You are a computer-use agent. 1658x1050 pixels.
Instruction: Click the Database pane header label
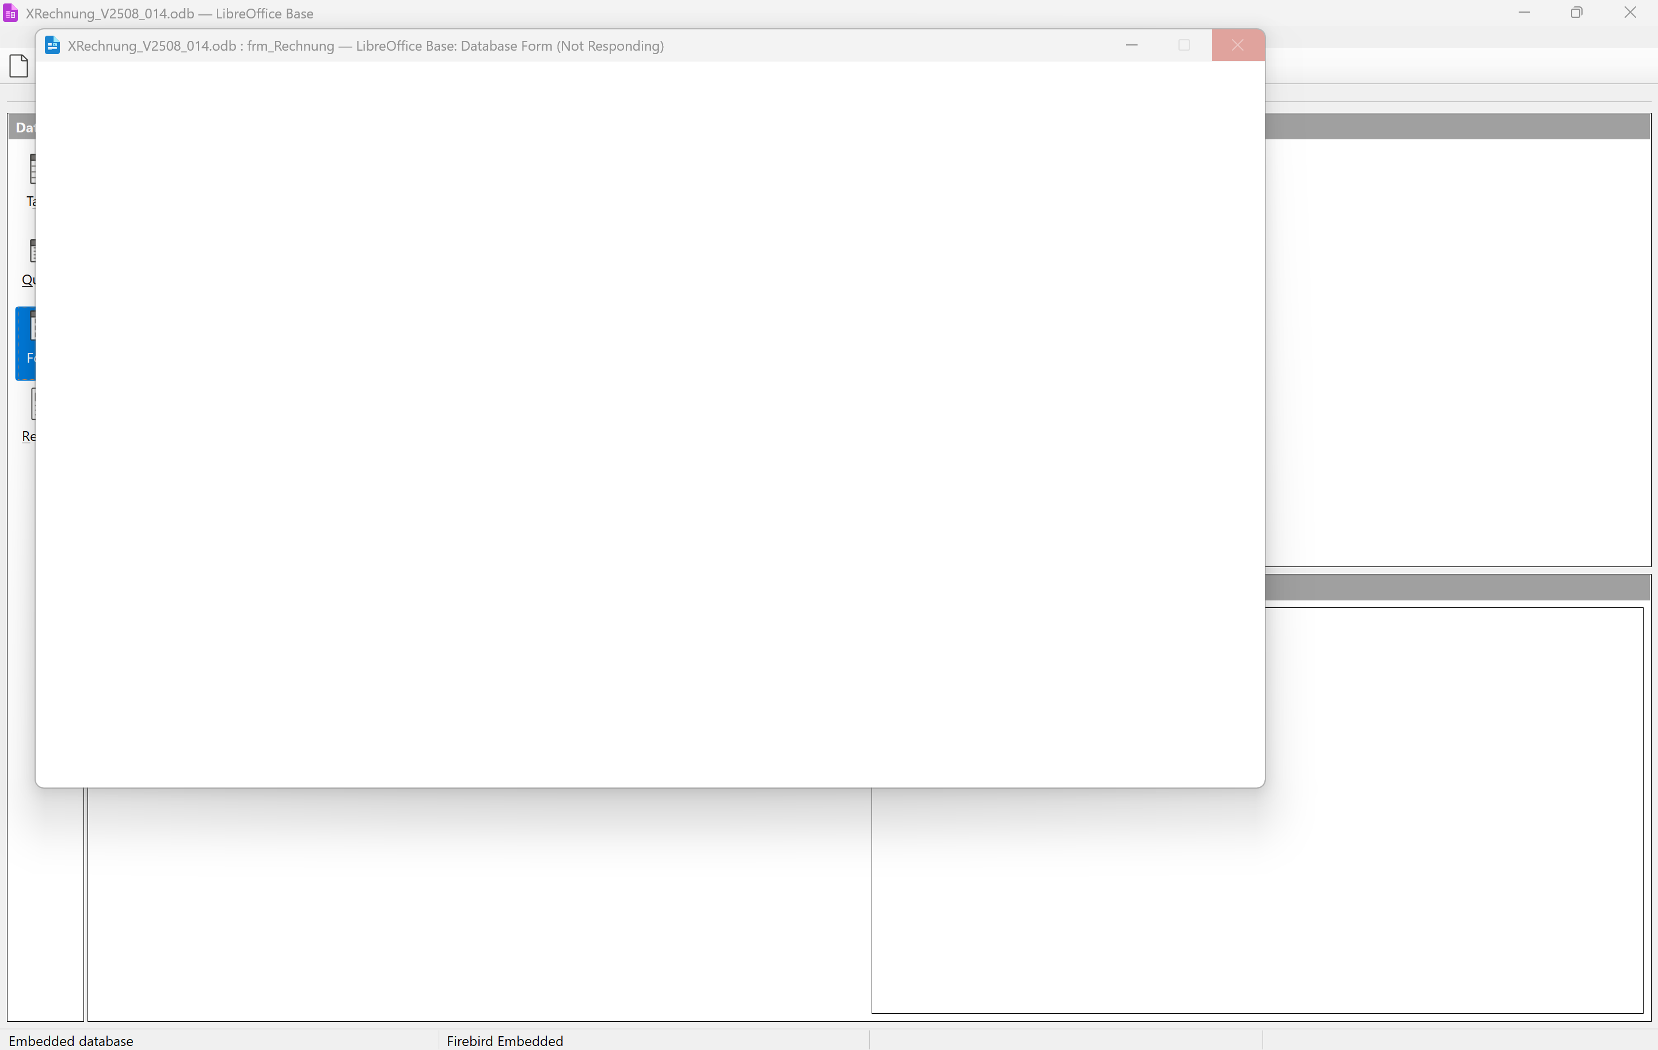click(24, 127)
